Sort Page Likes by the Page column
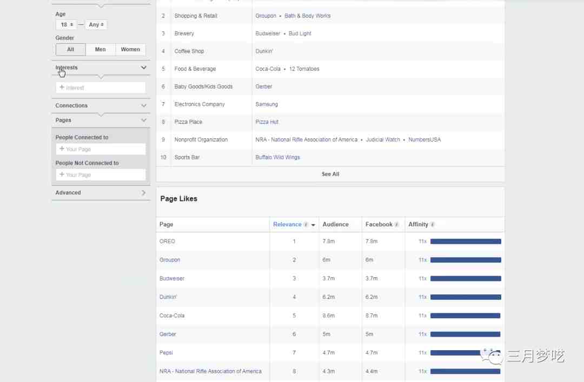The image size is (584, 382). point(167,225)
